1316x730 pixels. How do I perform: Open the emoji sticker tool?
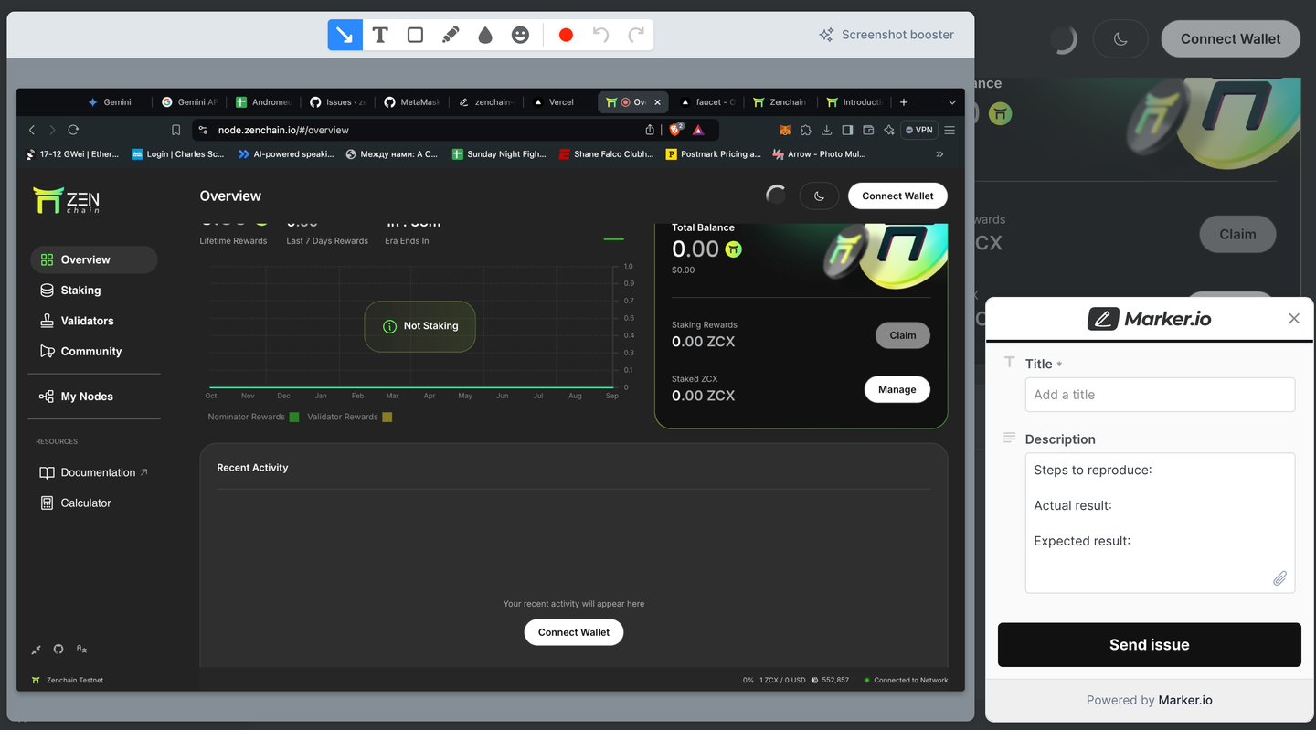point(520,35)
